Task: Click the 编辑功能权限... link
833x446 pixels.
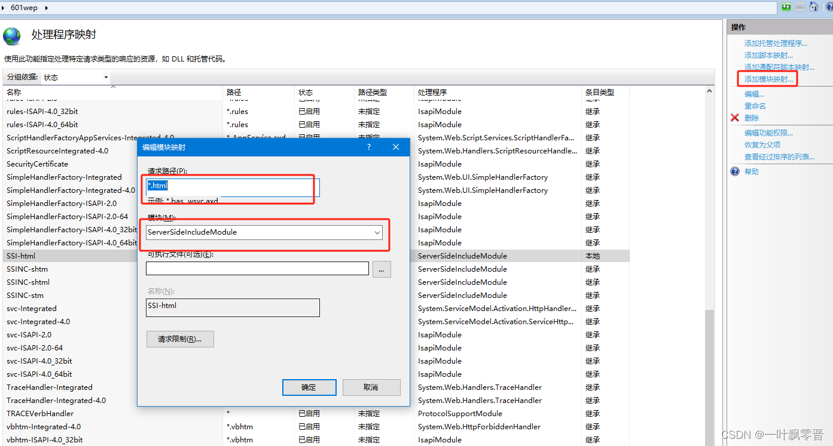Action: [768, 133]
